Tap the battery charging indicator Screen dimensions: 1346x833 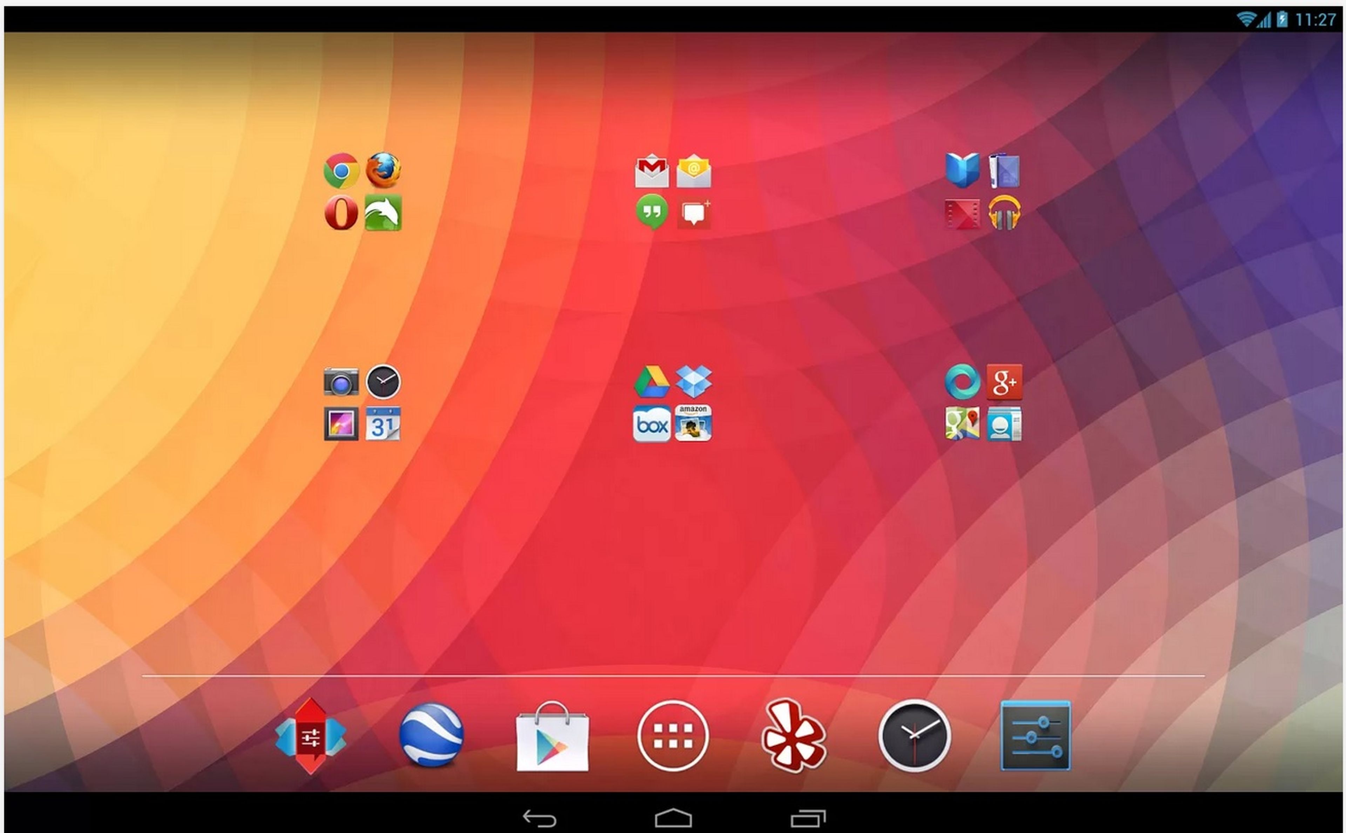[x=1282, y=19]
